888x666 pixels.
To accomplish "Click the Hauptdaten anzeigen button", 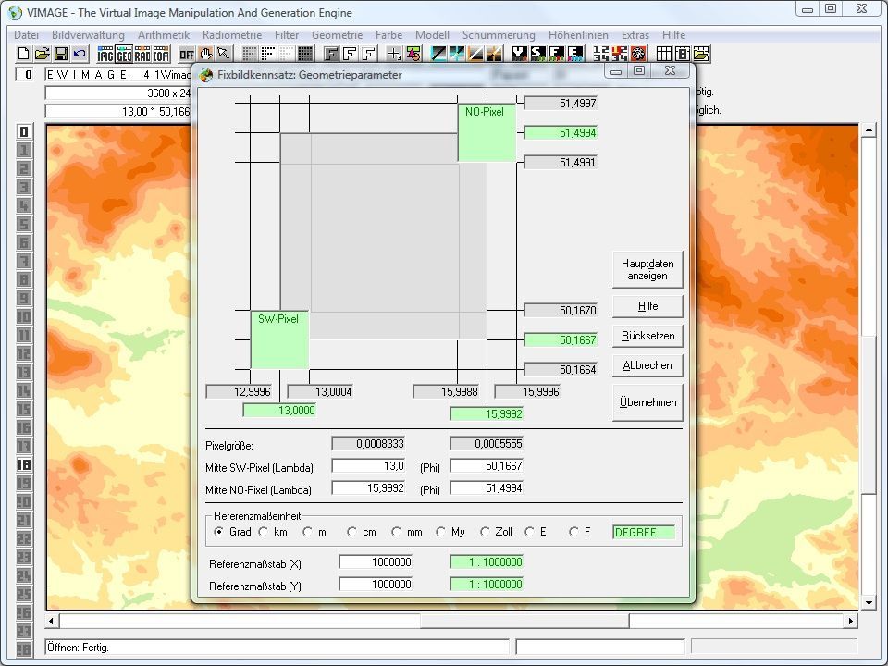I will click(x=647, y=269).
